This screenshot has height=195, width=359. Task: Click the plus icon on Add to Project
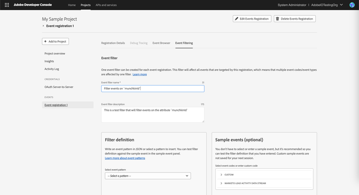(45, 42)
